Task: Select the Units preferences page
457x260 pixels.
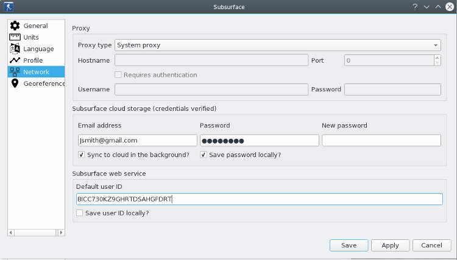Action: [x=31, y=37]
